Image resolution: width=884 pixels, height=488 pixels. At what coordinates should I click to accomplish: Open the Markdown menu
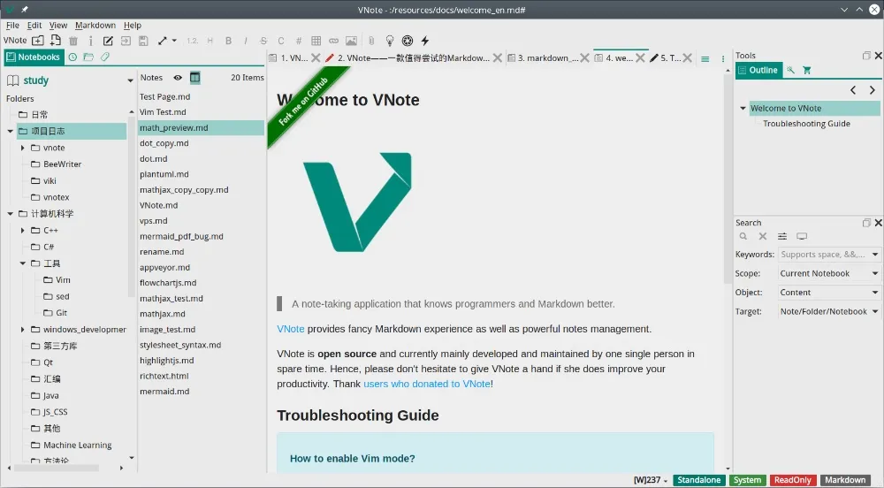tap(95, 26)
